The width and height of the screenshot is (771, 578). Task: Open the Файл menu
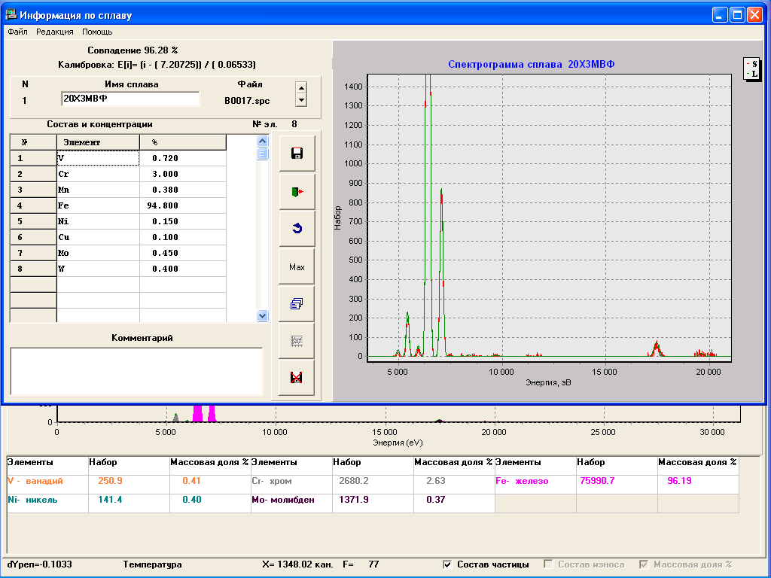coord(17,32)
